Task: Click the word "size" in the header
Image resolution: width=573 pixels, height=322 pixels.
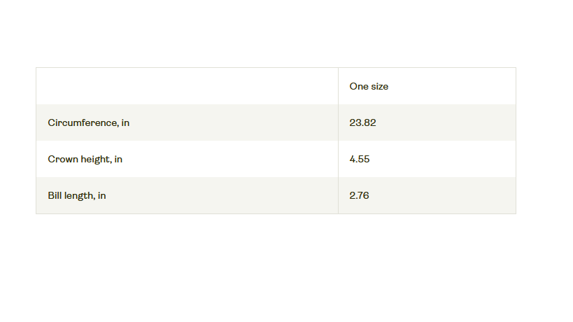Action: [x=379, y=86]
